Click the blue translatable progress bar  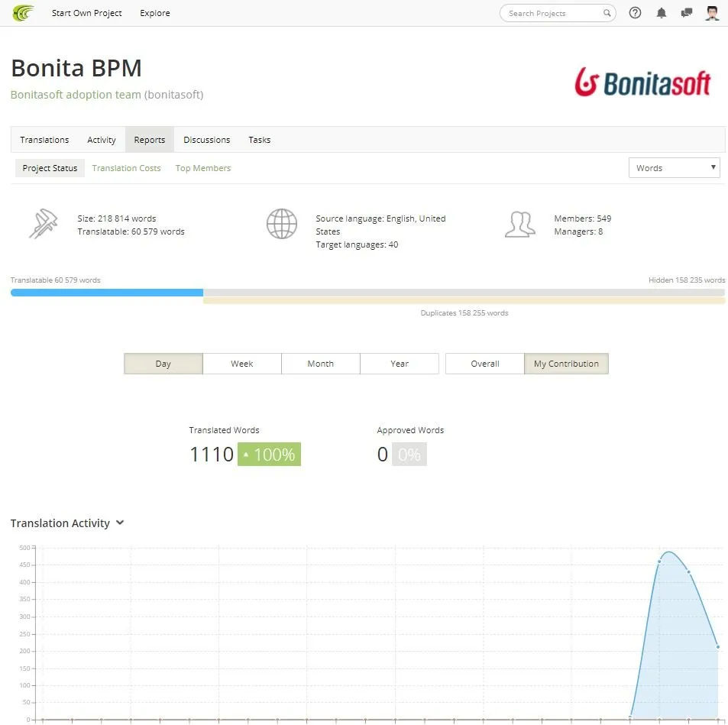(107, 293)
